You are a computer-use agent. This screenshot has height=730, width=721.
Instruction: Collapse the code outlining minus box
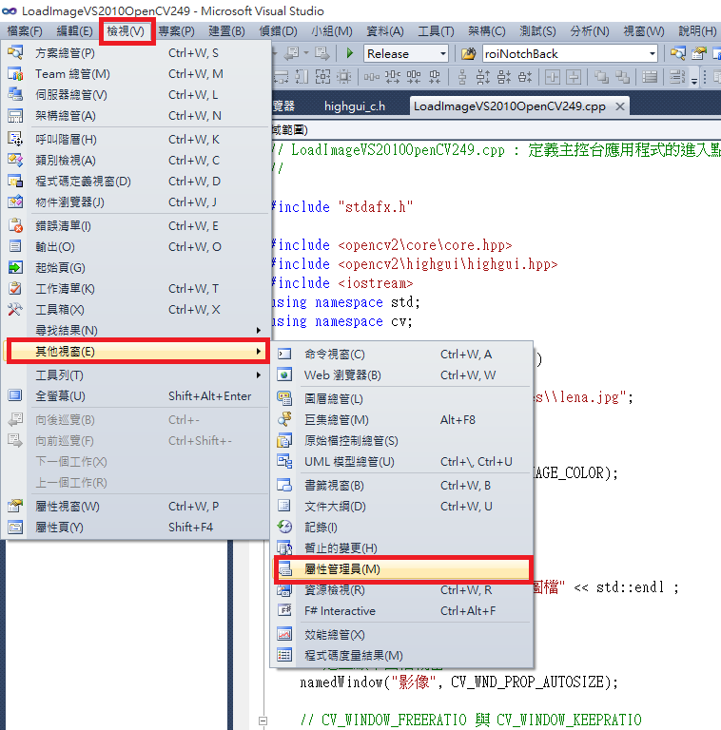pyautogui.click(x=263, y=720)
